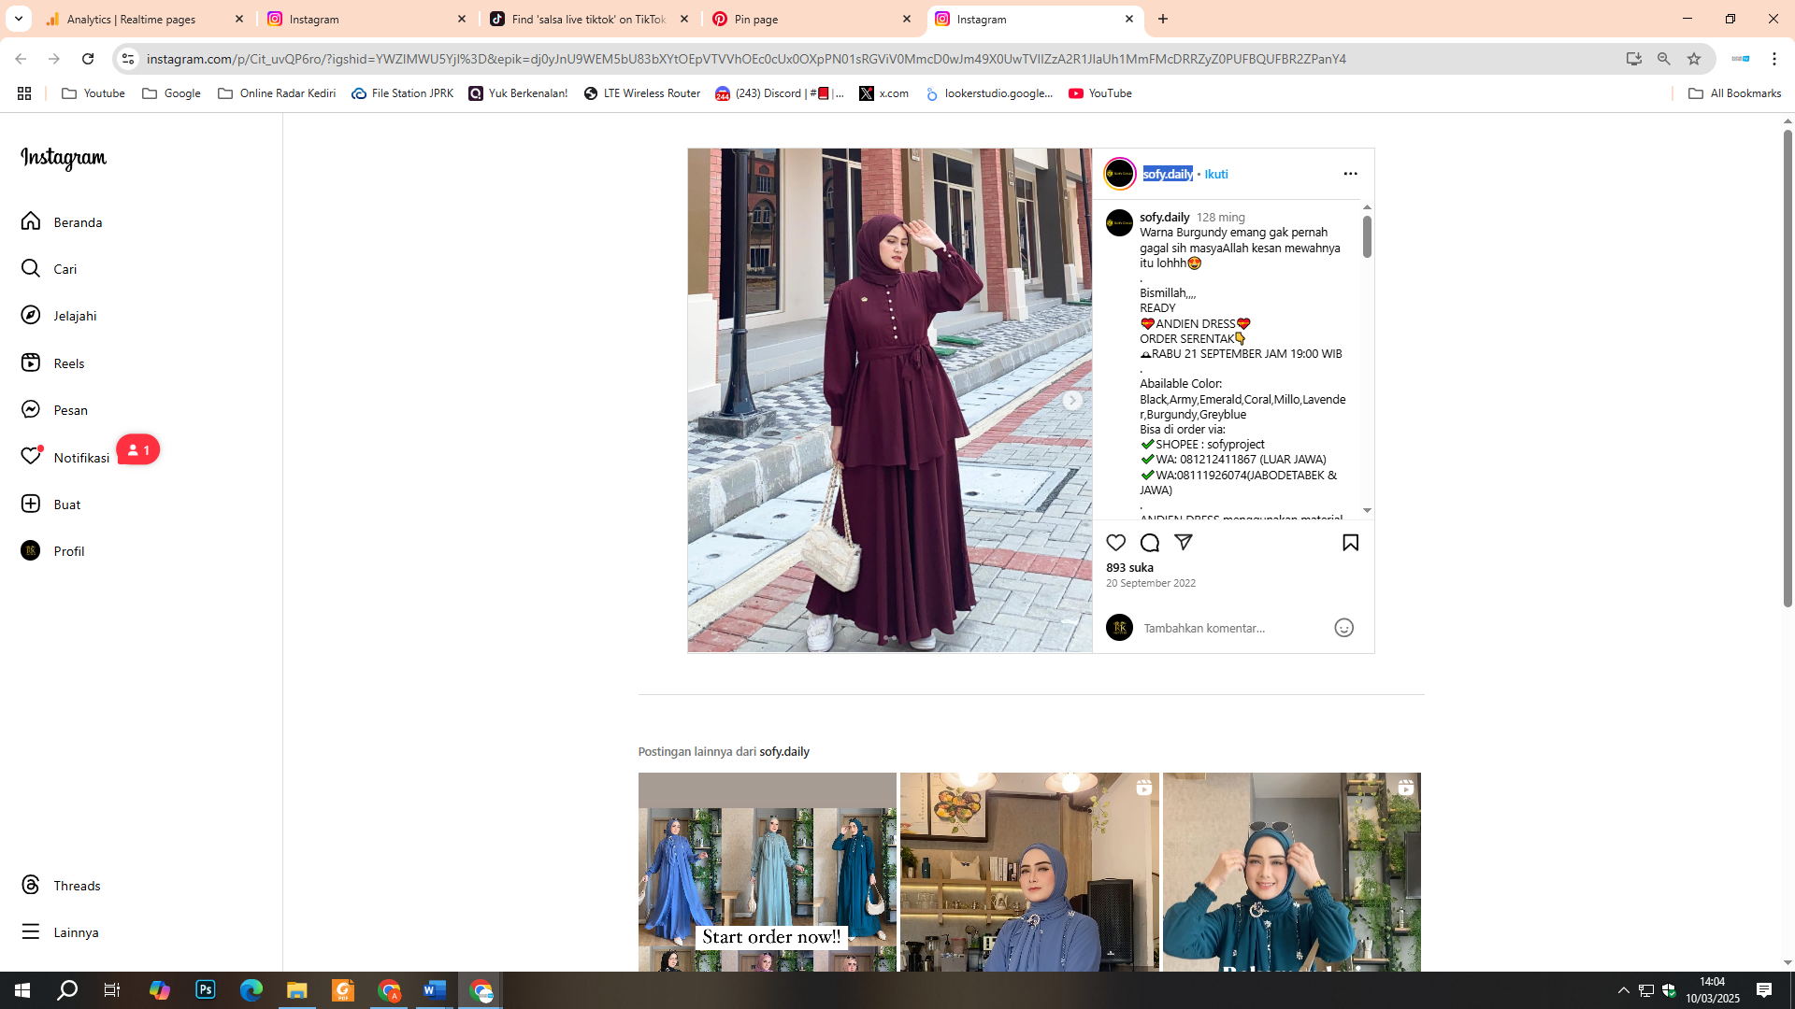This screenshot has width=1795, height=1009.
Task: Show Notifikasi panel
Action: pos(65,457)
